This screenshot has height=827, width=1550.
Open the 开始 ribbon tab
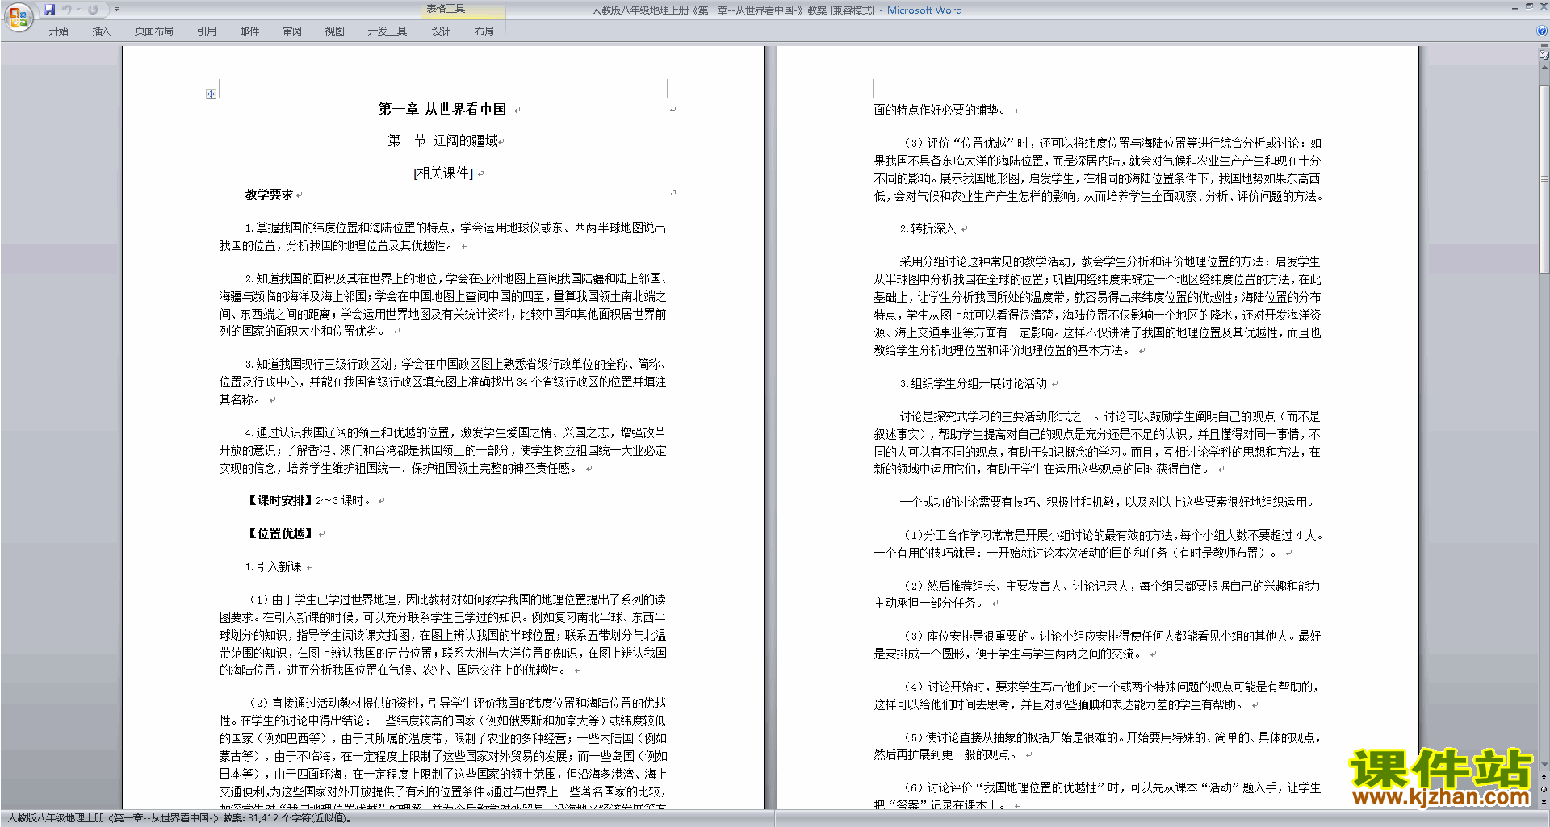58,31
